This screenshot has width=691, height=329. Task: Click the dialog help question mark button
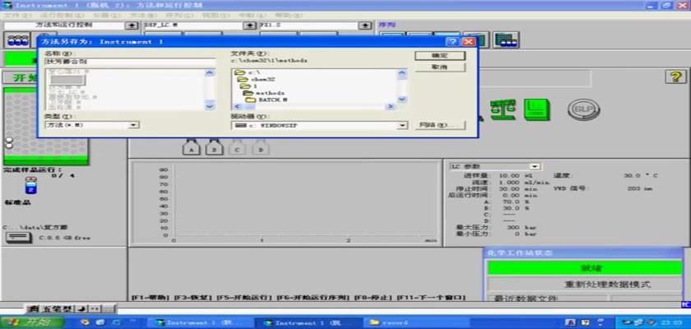(x=452, y=42)
